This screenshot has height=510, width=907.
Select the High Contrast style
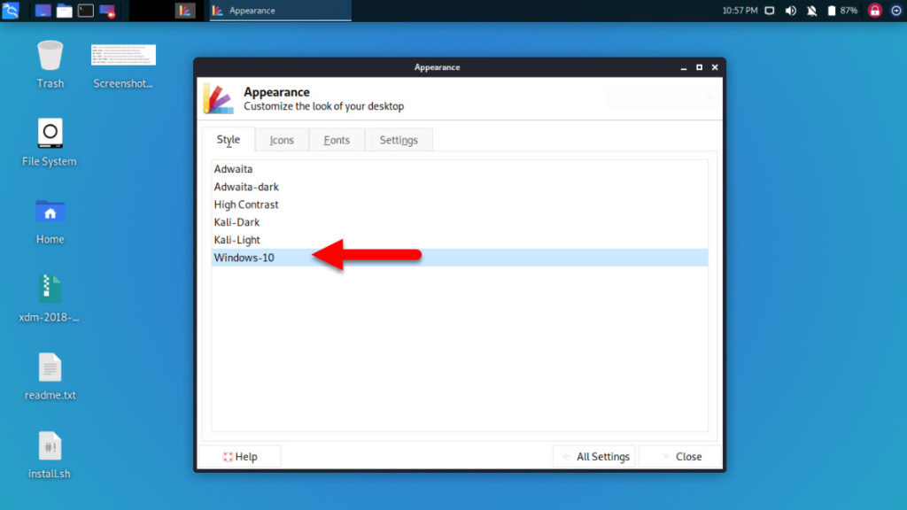click(246, 205)
